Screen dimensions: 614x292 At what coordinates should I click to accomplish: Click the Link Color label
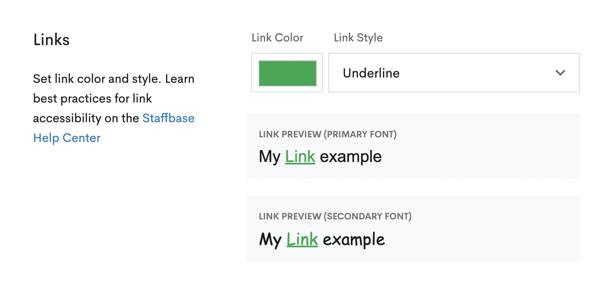(x=277, y=38)
